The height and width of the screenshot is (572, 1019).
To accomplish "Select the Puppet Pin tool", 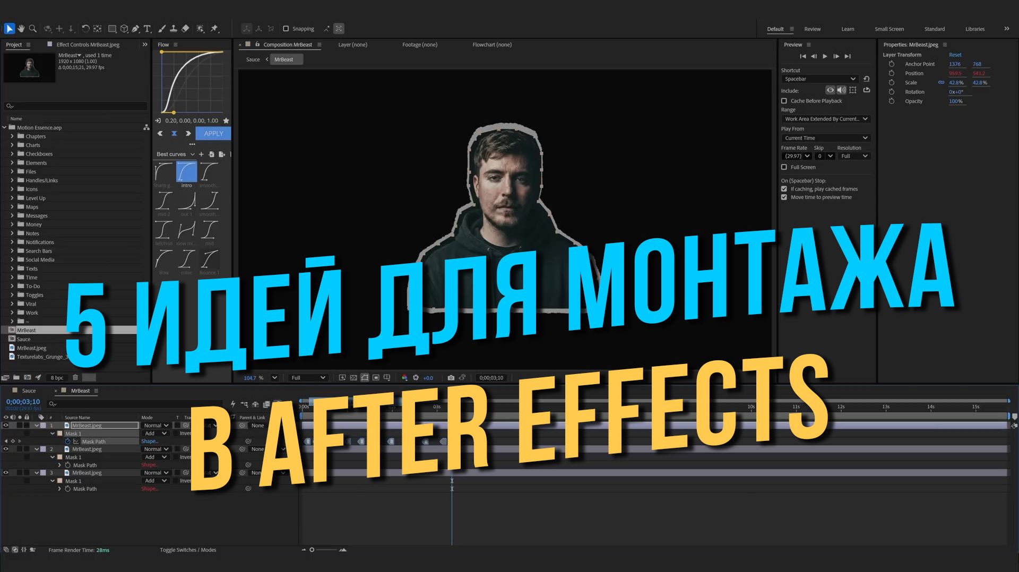I will tap(214, 29).
